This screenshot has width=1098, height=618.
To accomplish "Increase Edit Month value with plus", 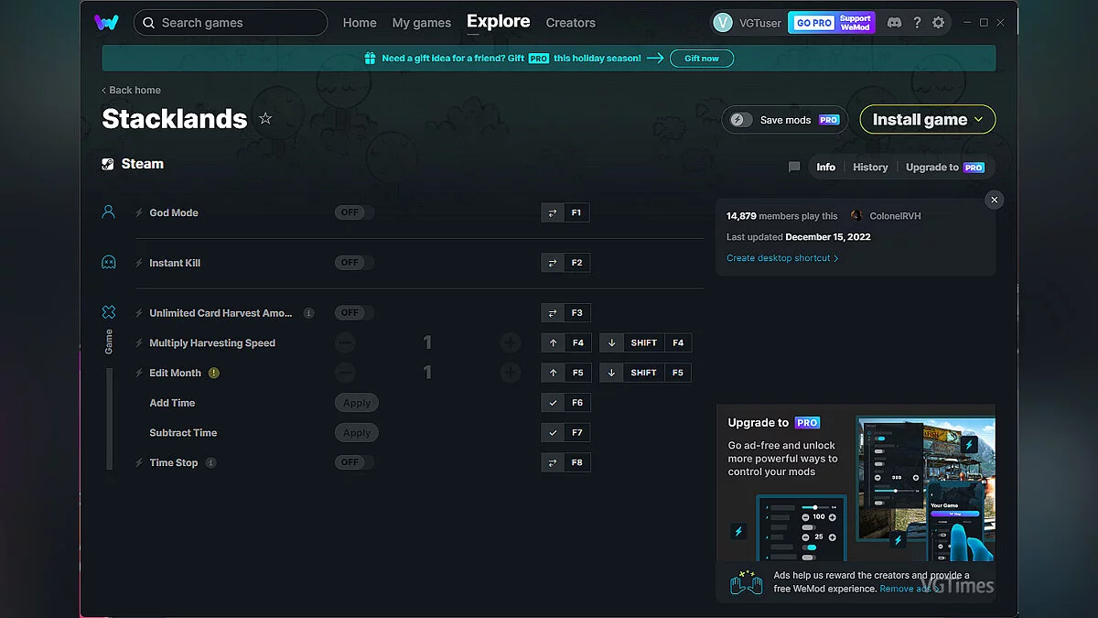I will 511,373.
